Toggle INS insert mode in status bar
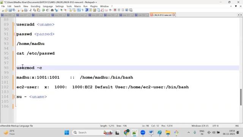243x137 pixels. [x=237, y=126]
